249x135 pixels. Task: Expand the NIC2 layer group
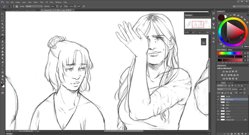(x=221, y=105)
